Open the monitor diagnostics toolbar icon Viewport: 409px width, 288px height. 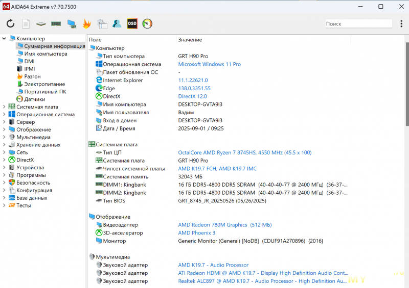click(72, 23)
